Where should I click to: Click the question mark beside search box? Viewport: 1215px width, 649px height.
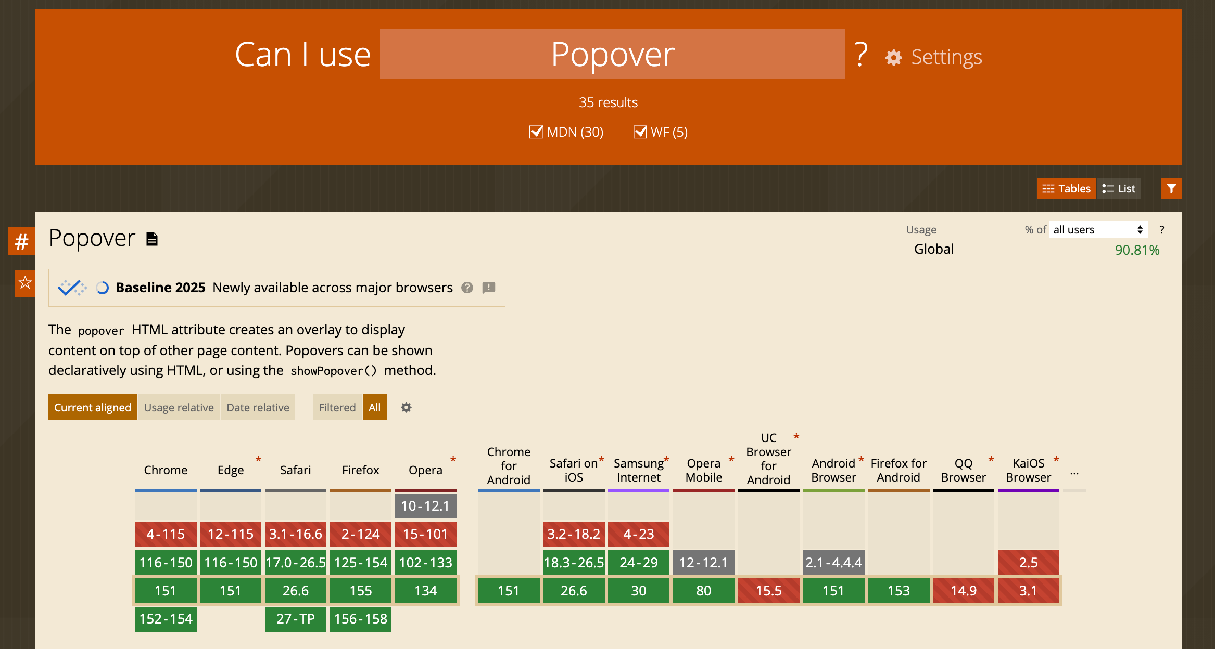coord(862,54)
